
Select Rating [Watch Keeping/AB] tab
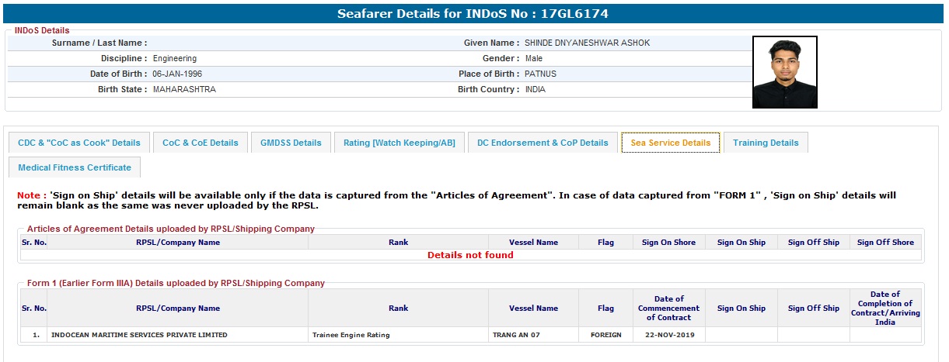[x=399, y=143]
